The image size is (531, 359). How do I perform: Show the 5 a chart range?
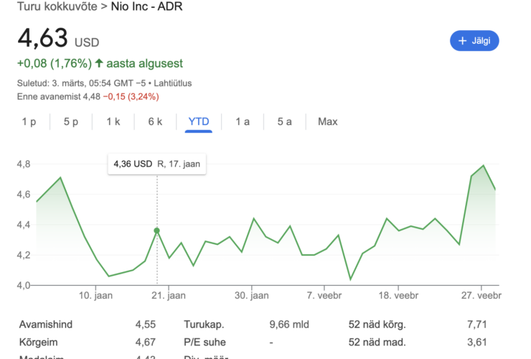(284, 121)
